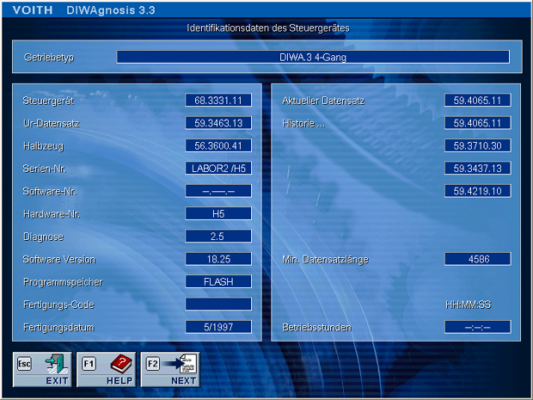Click the Aktueller Datensatz label
Image resolution: width=533 pixels, height=400 pixels.
coord(323,101)
